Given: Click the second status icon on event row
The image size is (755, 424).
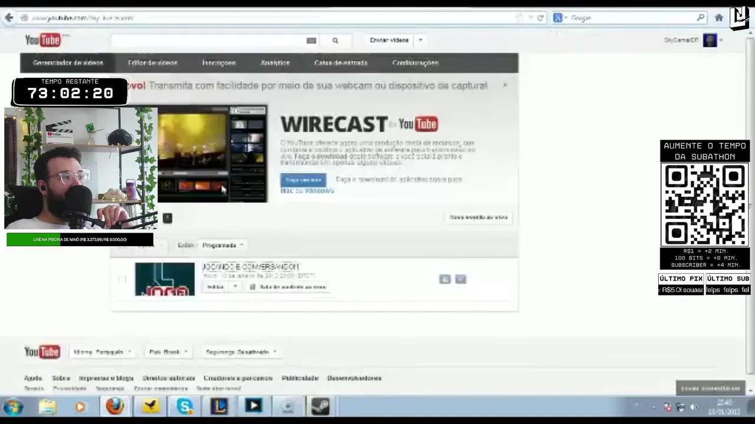Looking at the screenshot, I should pyautogui.click(x=461, y=279).
